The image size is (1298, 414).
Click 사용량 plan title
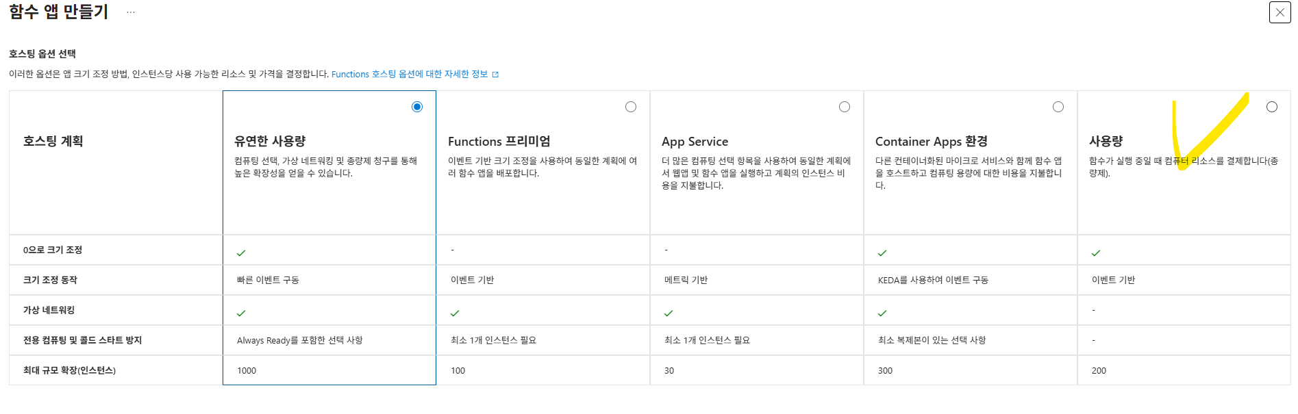(1106, 141)
